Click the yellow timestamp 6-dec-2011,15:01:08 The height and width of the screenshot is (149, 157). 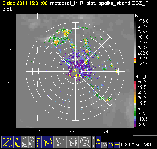25,3
